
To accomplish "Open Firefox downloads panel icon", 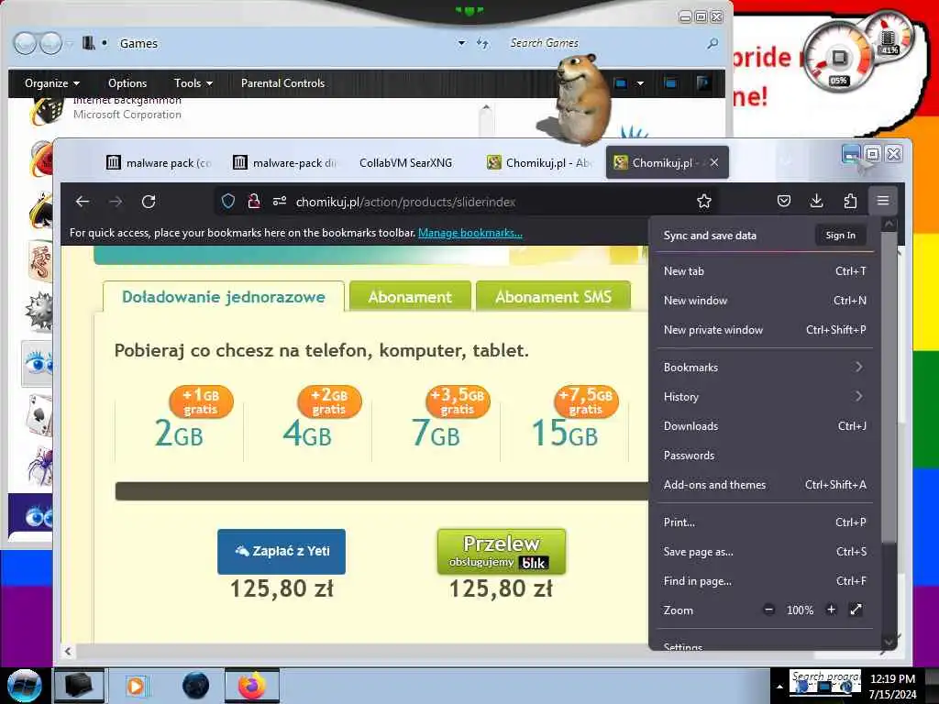I will [x=816, y=201].
